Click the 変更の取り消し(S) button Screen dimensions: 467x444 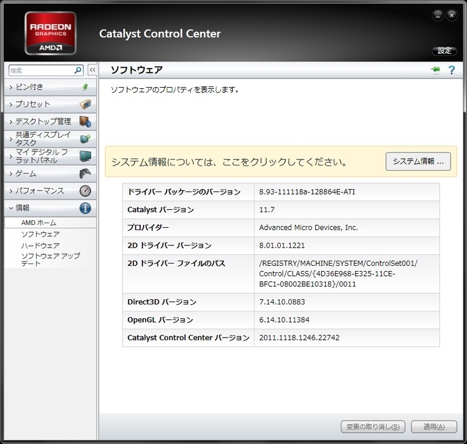(372, 426)
